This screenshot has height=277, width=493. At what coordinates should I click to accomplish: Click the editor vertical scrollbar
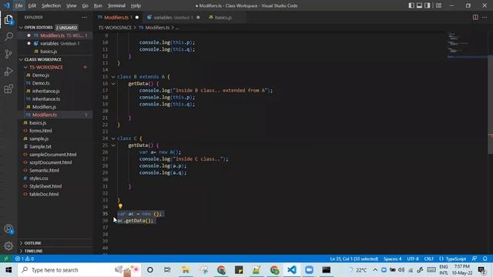tap(491, 105)
